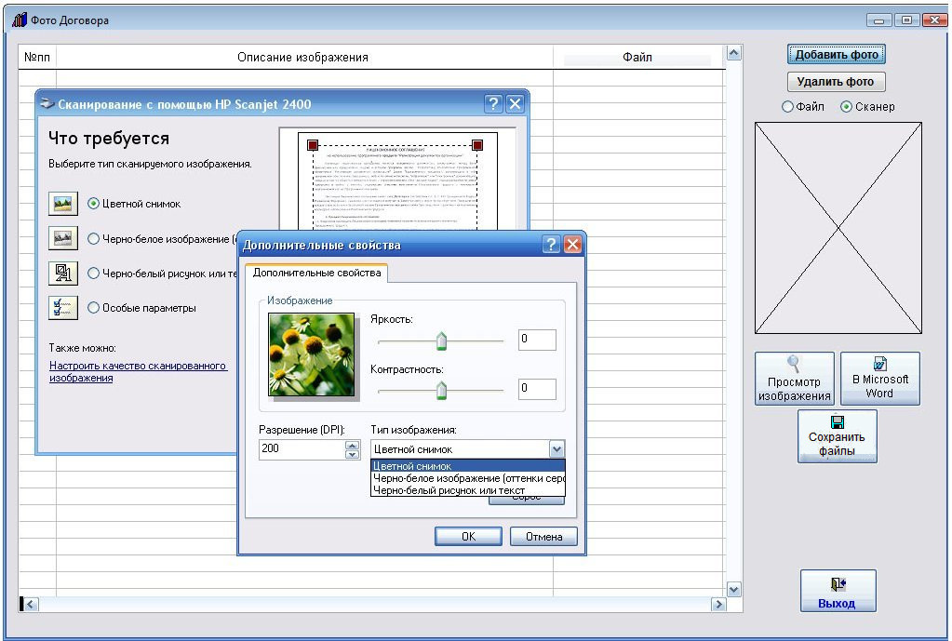Click the custom parameters checklist icon
This screenshot has width=952, height=641.
pyautogui.click(x=63, y=307)
